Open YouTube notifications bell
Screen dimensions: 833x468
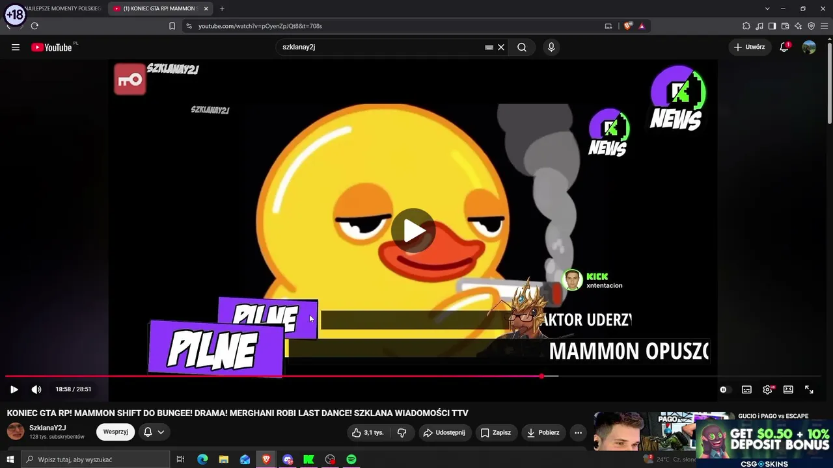click(784, 47)
